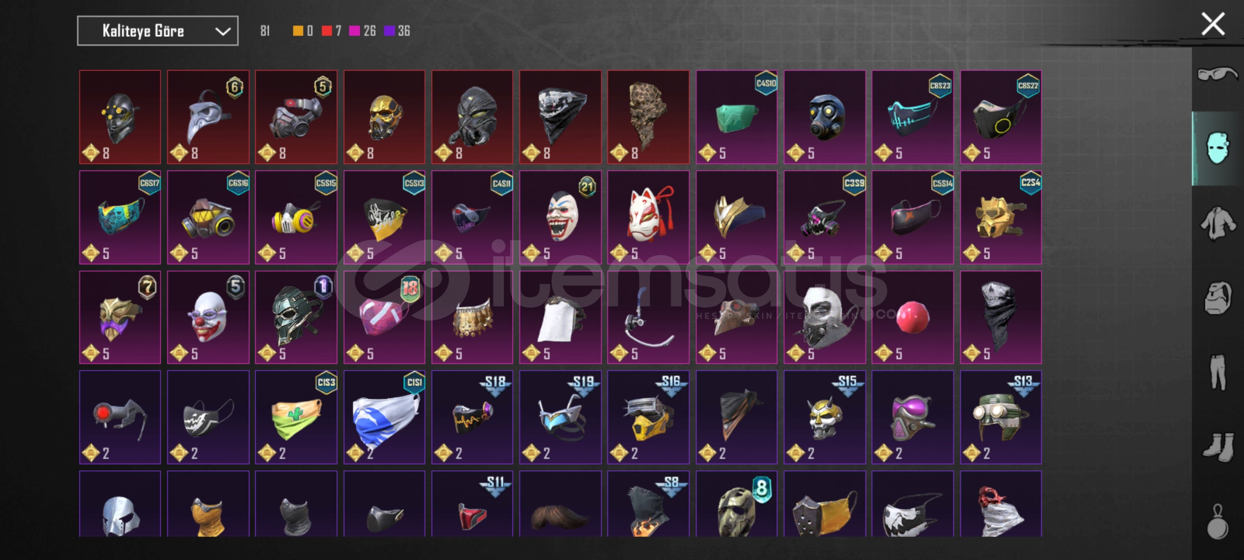This screenshot has height=560, width=1244.
Task: Click the red quality count indicator
Action: pyautogui.click(x=331, y=31)
